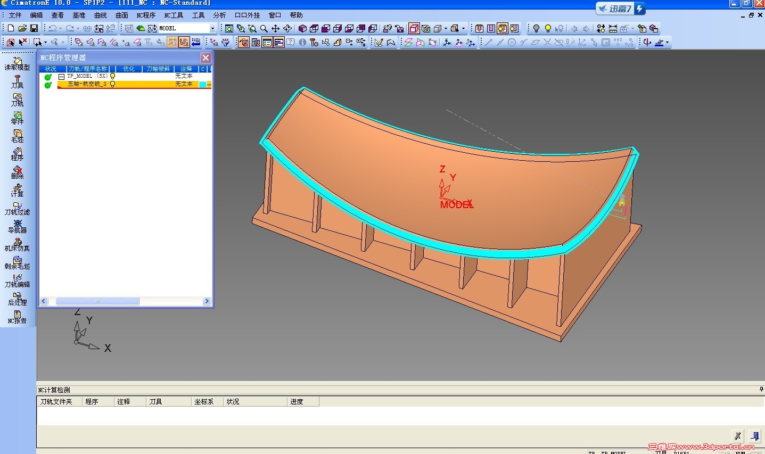Screen dimensions: 765x454
Task: Run 计算 (calculate) from the sidebar
Action: click(17, 191)
